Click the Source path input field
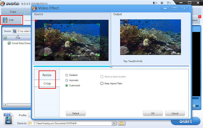 point(22,31)
